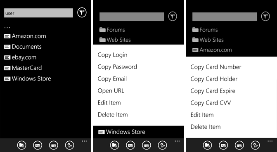Tap add login item icon on Copy Card screen
This screenshot has width=277, height=152.
point(223,145)
